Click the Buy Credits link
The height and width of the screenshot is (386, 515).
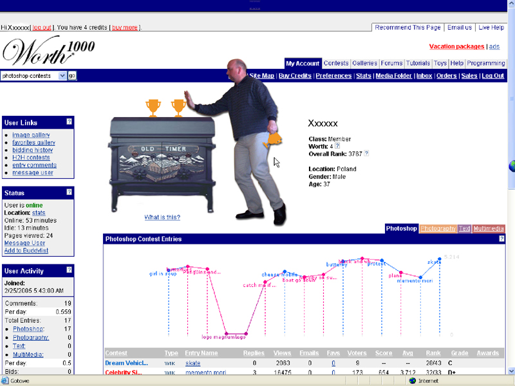coord(295,76)
